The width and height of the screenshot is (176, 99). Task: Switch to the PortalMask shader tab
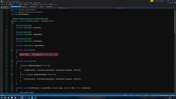[x=33, y=7]
